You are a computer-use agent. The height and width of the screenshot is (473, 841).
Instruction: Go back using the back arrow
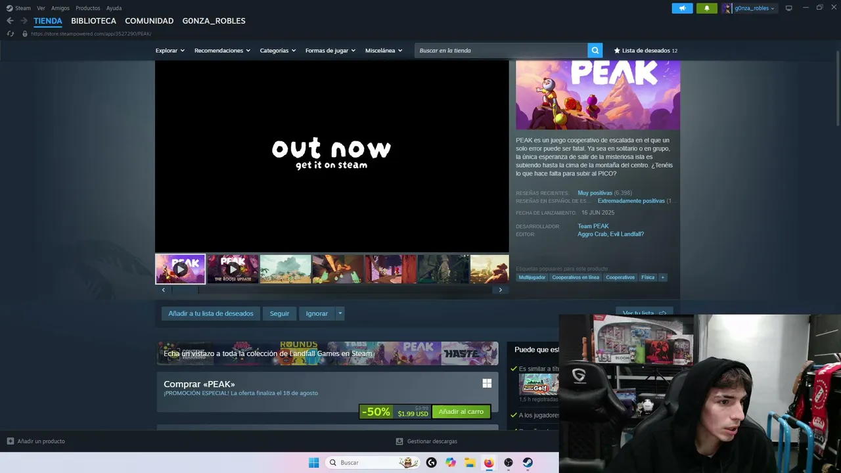pyautogui.click(x=10, y=21)
